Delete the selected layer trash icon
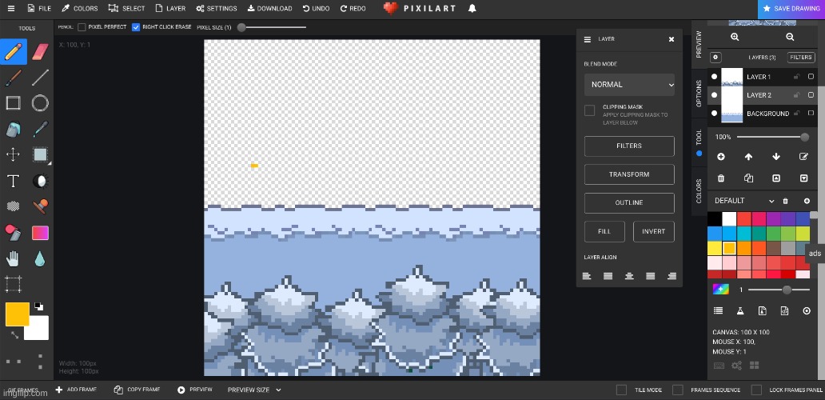This screenshot has width=825, height=400. click(721, 178)
